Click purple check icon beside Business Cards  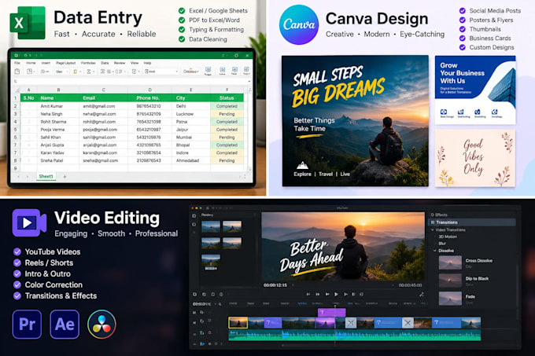coord(463,39)
